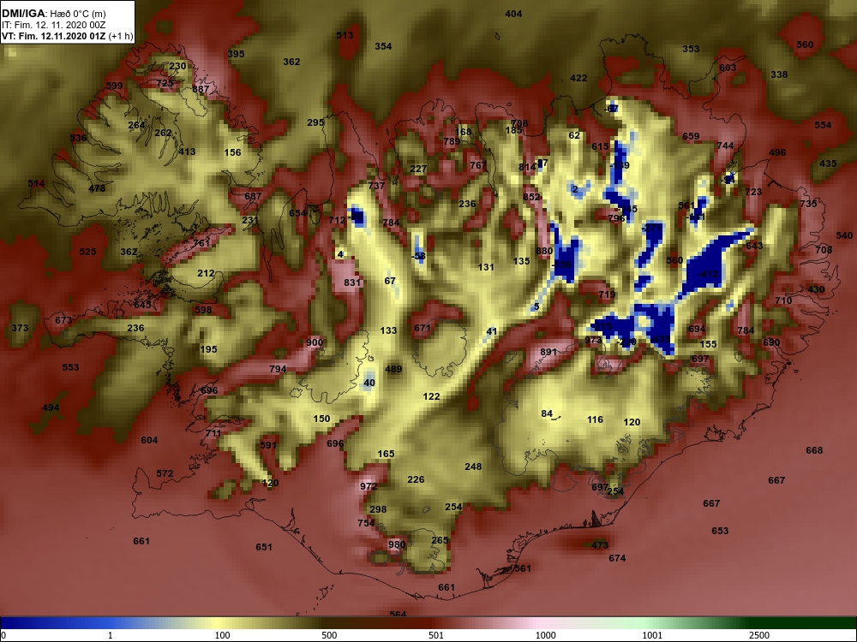Click the '500' label on the legend bar
Screen dimensions: 857x642
[x=329, y=635]
